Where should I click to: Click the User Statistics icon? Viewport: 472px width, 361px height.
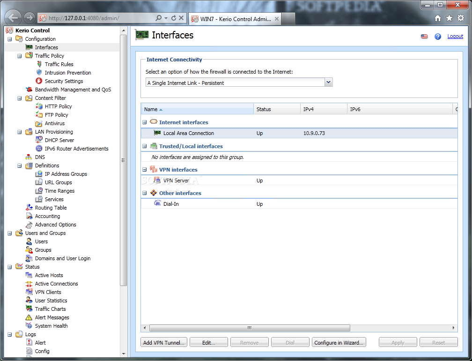pos(29,300)
